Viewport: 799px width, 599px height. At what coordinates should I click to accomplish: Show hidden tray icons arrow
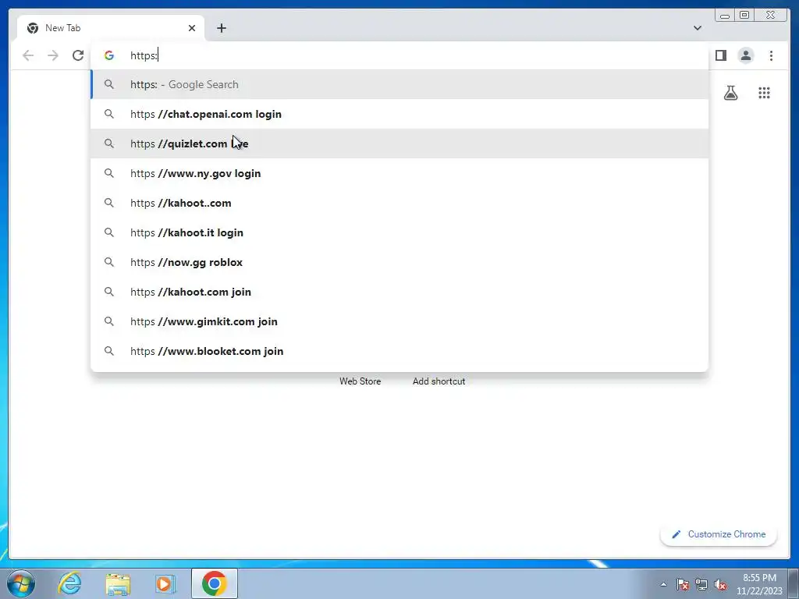click(x=663, y=584)
